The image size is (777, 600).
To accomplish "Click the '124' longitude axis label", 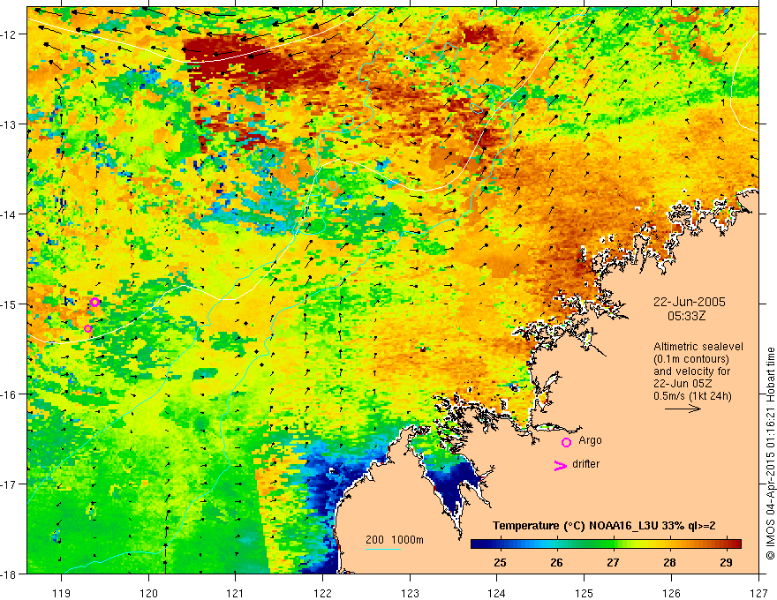I will 497,593.
